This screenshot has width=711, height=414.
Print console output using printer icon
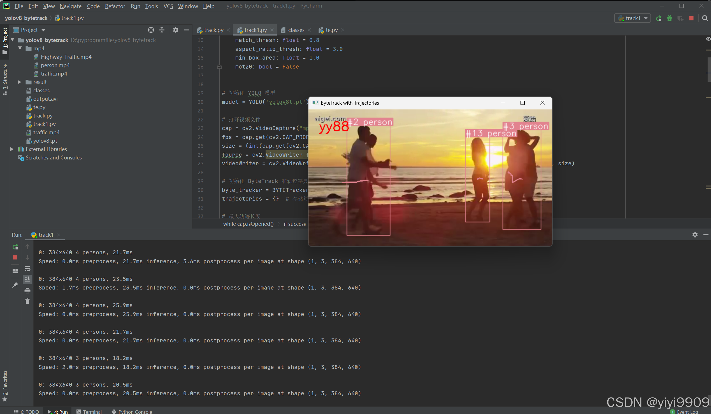27,290
